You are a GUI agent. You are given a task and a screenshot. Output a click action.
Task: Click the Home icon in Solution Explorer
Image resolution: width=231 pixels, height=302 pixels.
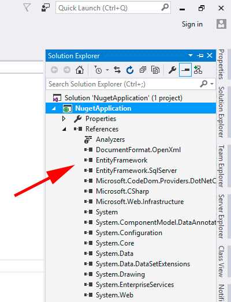tap(80, 70)
